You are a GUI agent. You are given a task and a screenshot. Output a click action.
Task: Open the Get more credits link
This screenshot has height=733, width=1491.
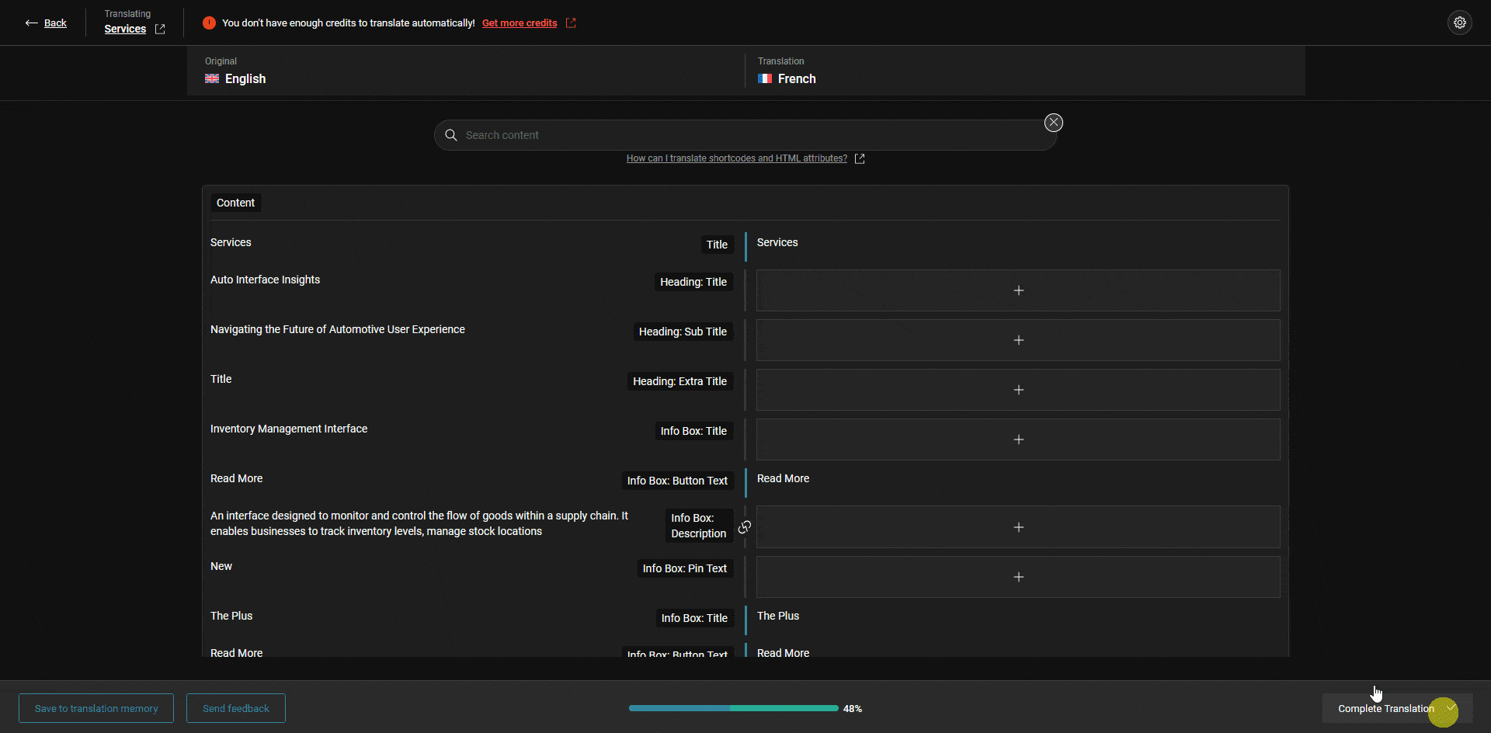[520, 23]
